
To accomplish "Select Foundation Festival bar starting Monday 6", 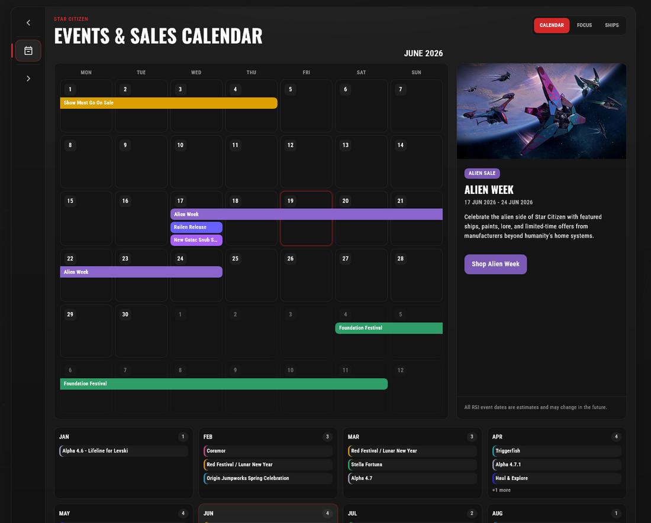I will click(x=224, y=384).
